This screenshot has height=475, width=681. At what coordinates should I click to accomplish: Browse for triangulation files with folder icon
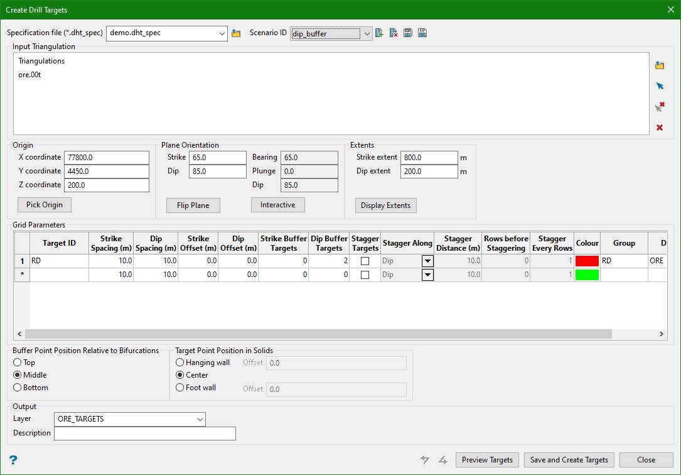(660, 65)
